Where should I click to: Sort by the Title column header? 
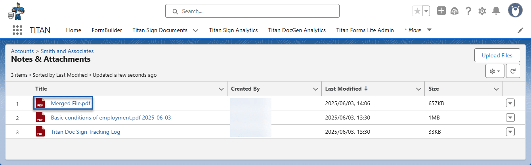tap(41, 89)
